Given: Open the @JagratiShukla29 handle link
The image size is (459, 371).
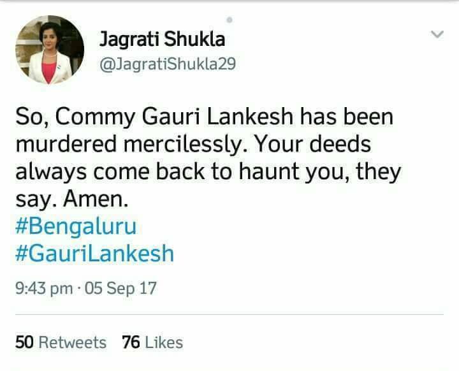Looking at the screenshot, I should click(x=168, y=64).
